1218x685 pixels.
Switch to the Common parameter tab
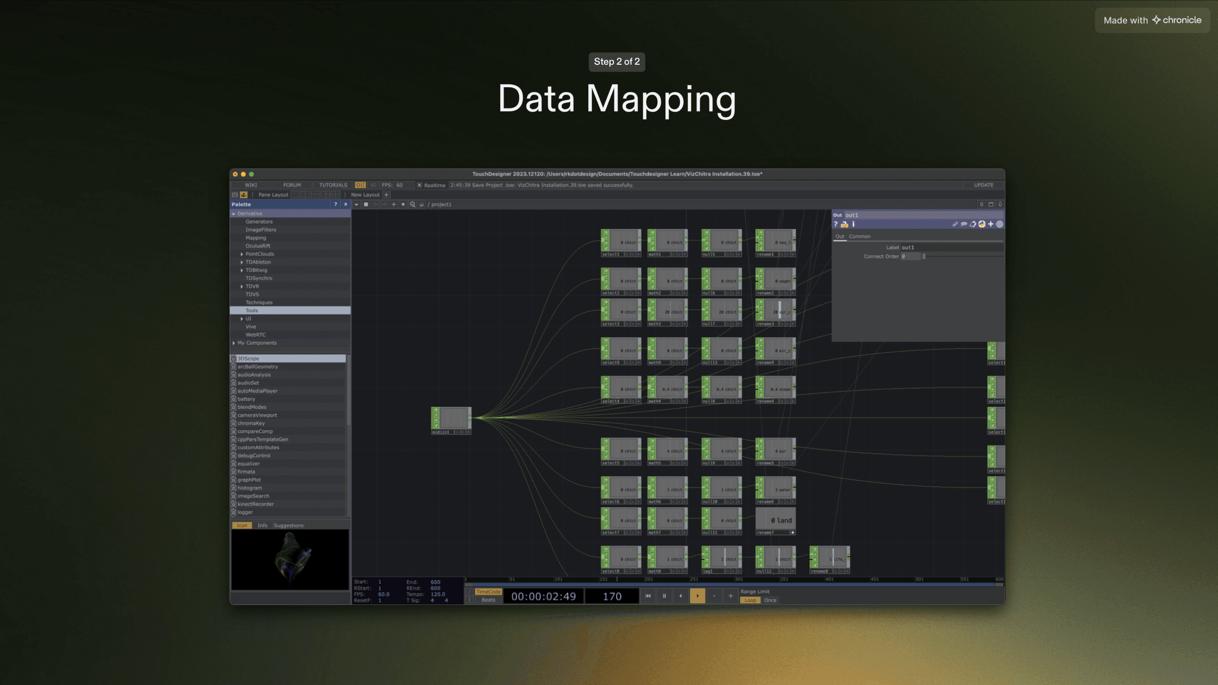coord(859,236)
